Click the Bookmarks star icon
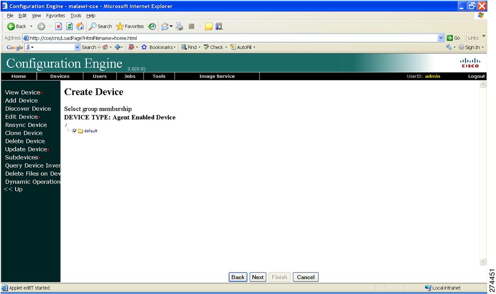The image size is (496, 294). click(x=144, y=47)
